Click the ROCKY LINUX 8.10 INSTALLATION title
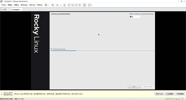Screen dimensions: 186x100 click(x=141, y=14)
